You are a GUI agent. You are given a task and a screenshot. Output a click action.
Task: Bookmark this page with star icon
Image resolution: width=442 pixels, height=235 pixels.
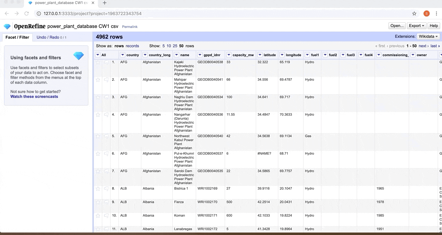point(414,13)
